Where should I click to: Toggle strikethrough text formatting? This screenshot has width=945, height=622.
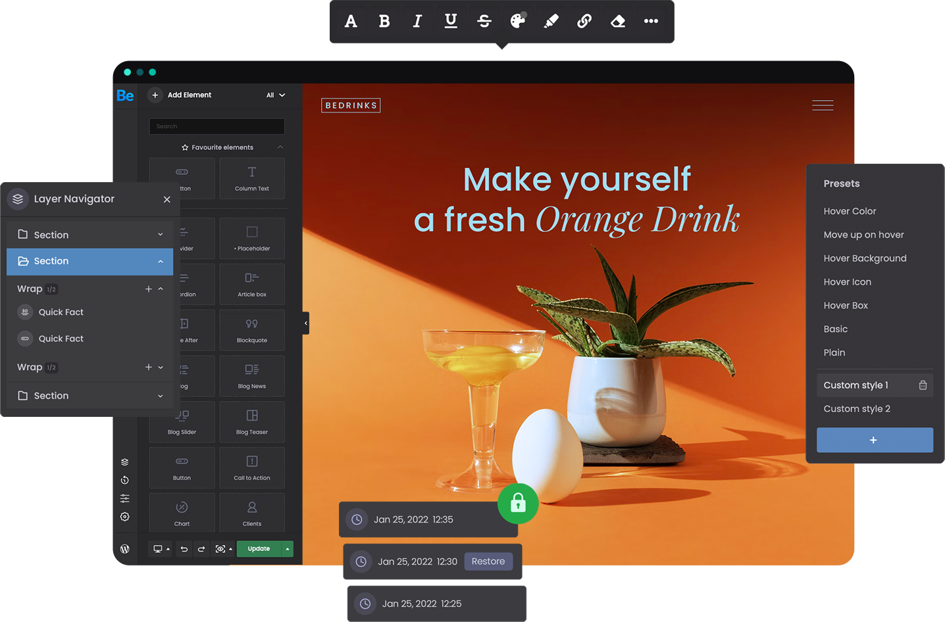(484, 22)
